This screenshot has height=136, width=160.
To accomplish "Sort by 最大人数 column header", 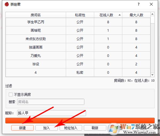I will 136,15.
